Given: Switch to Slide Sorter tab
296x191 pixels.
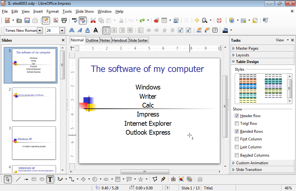Looking at the screenshot, I should (138, 40).
